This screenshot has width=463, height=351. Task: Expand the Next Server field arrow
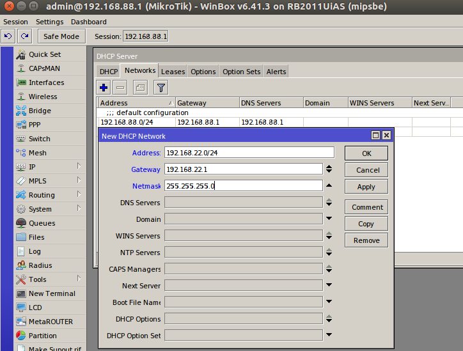[329, 286]
